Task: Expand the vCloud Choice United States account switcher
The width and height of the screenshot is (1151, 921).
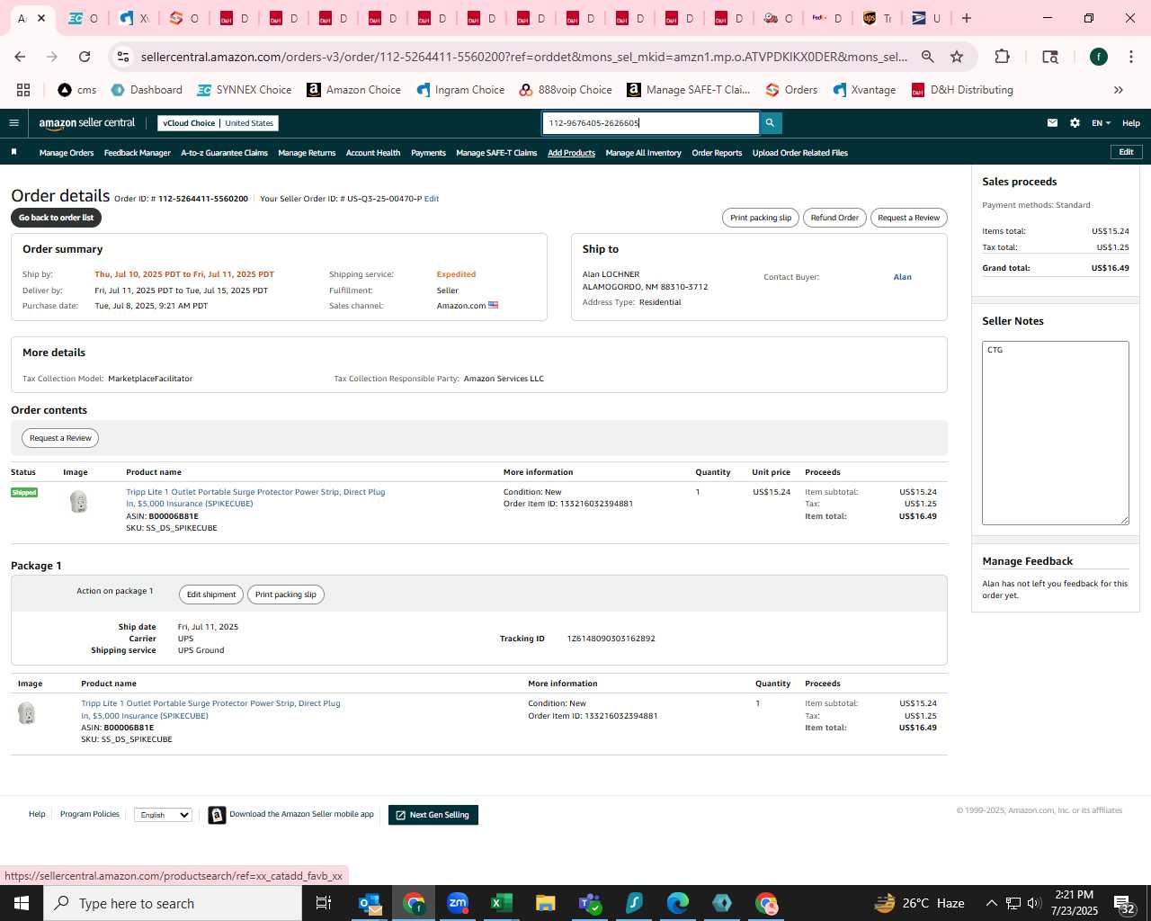Action: tap(219, 123)
